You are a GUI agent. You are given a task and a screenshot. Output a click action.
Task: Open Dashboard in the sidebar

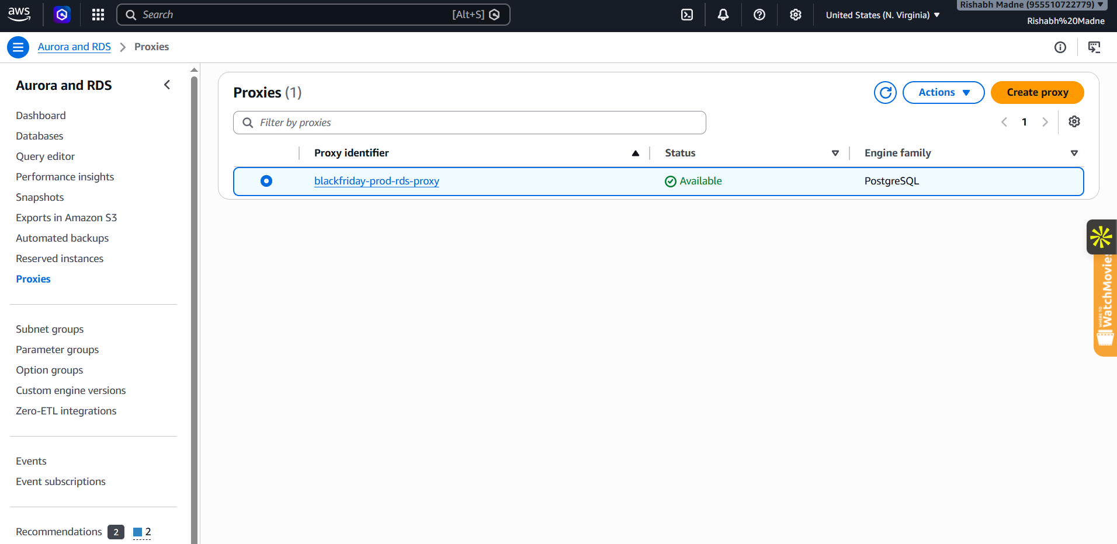41,116
